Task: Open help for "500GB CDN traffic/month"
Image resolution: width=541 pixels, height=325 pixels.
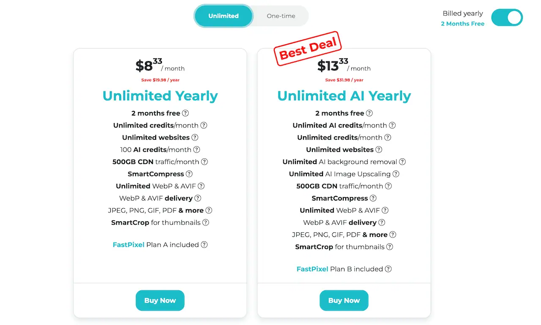Action: click(x=205, y=162)
